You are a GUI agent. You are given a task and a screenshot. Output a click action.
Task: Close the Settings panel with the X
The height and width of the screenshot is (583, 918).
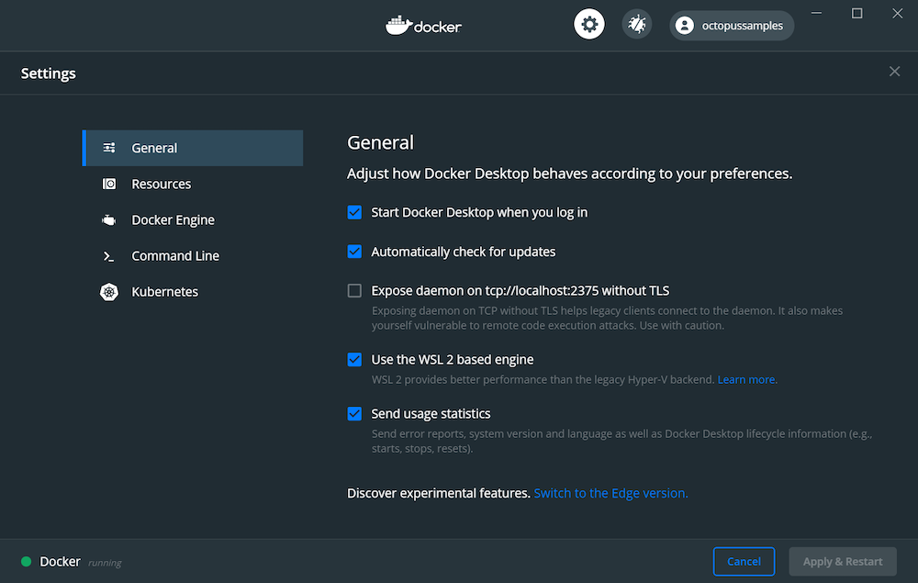[x=894, y=72]
